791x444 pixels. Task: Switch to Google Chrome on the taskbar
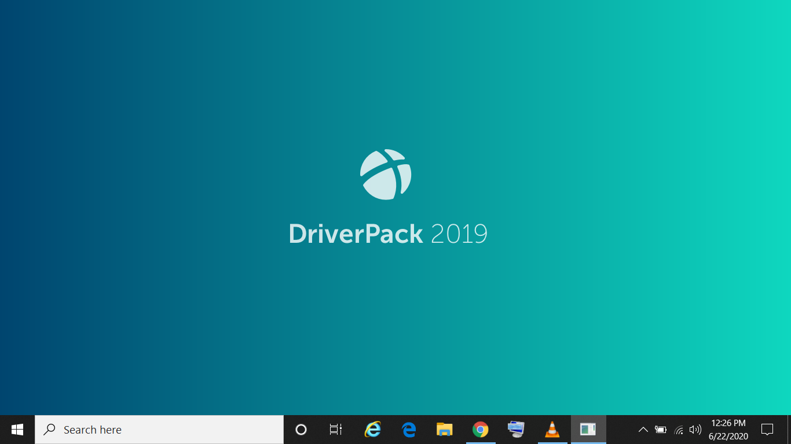[x=481, y=430]
